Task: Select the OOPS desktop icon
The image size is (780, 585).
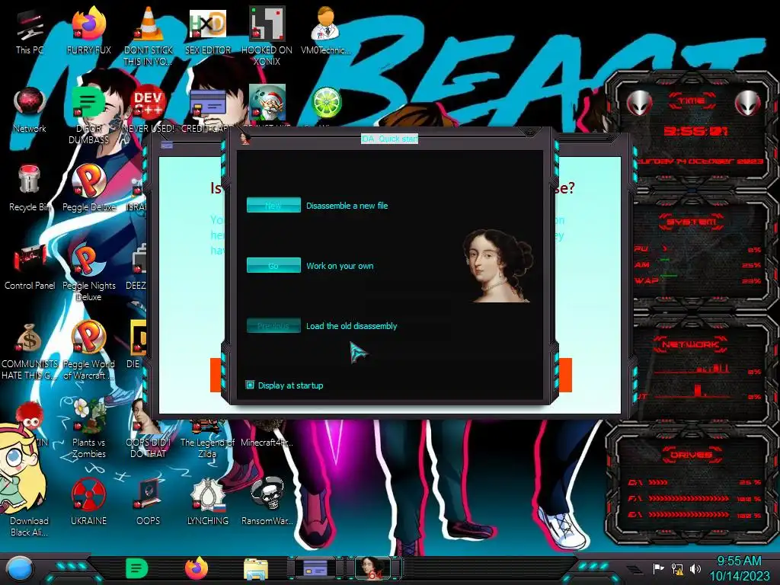Action: 149,503
